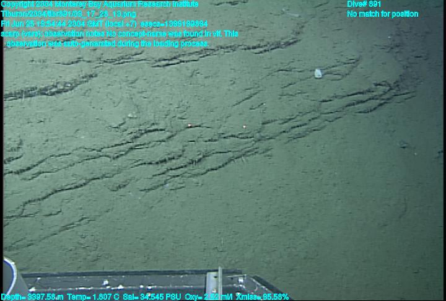Click the 'Dive# 691' label
The width and height of the screenshot is (446, 301).
[364, 4]
